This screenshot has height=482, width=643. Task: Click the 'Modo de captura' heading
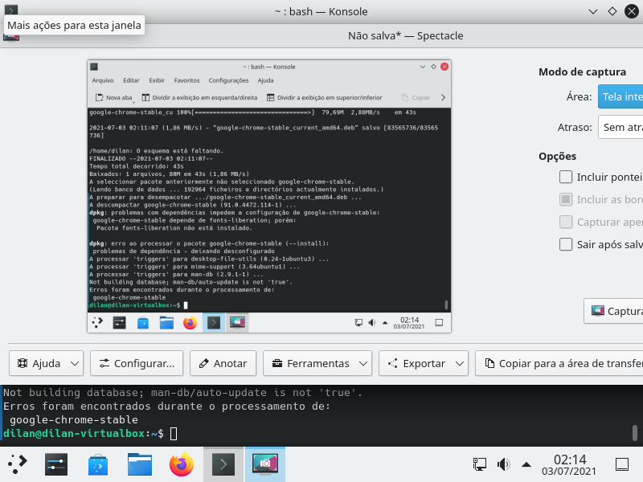coord(582,72)
